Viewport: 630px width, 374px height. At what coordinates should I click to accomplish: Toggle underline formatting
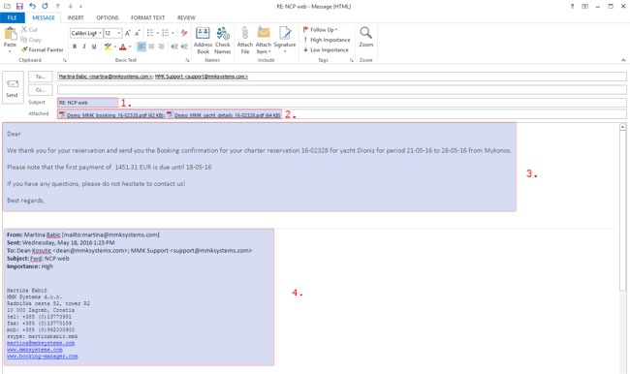[94, 47]
